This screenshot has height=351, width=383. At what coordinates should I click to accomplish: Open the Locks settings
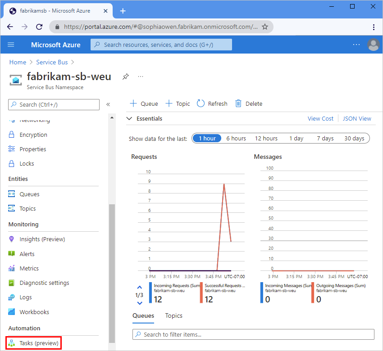coord(27,163)
